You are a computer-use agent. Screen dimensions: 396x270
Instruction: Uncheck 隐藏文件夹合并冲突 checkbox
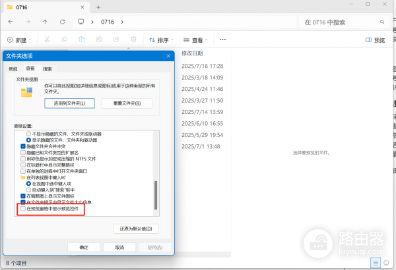[23, 146]
